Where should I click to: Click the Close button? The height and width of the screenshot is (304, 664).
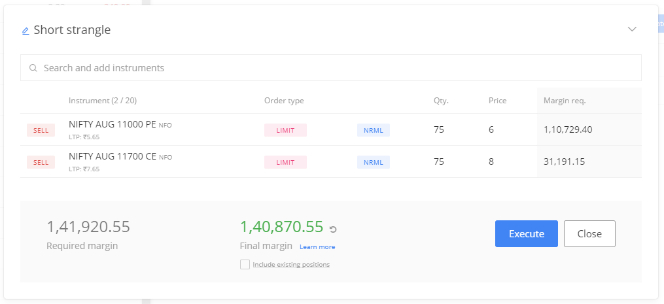[x=589, y=233]
